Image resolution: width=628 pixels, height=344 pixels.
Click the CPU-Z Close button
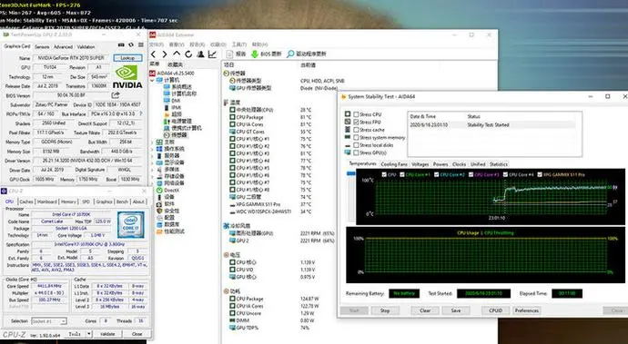[137, 334]
